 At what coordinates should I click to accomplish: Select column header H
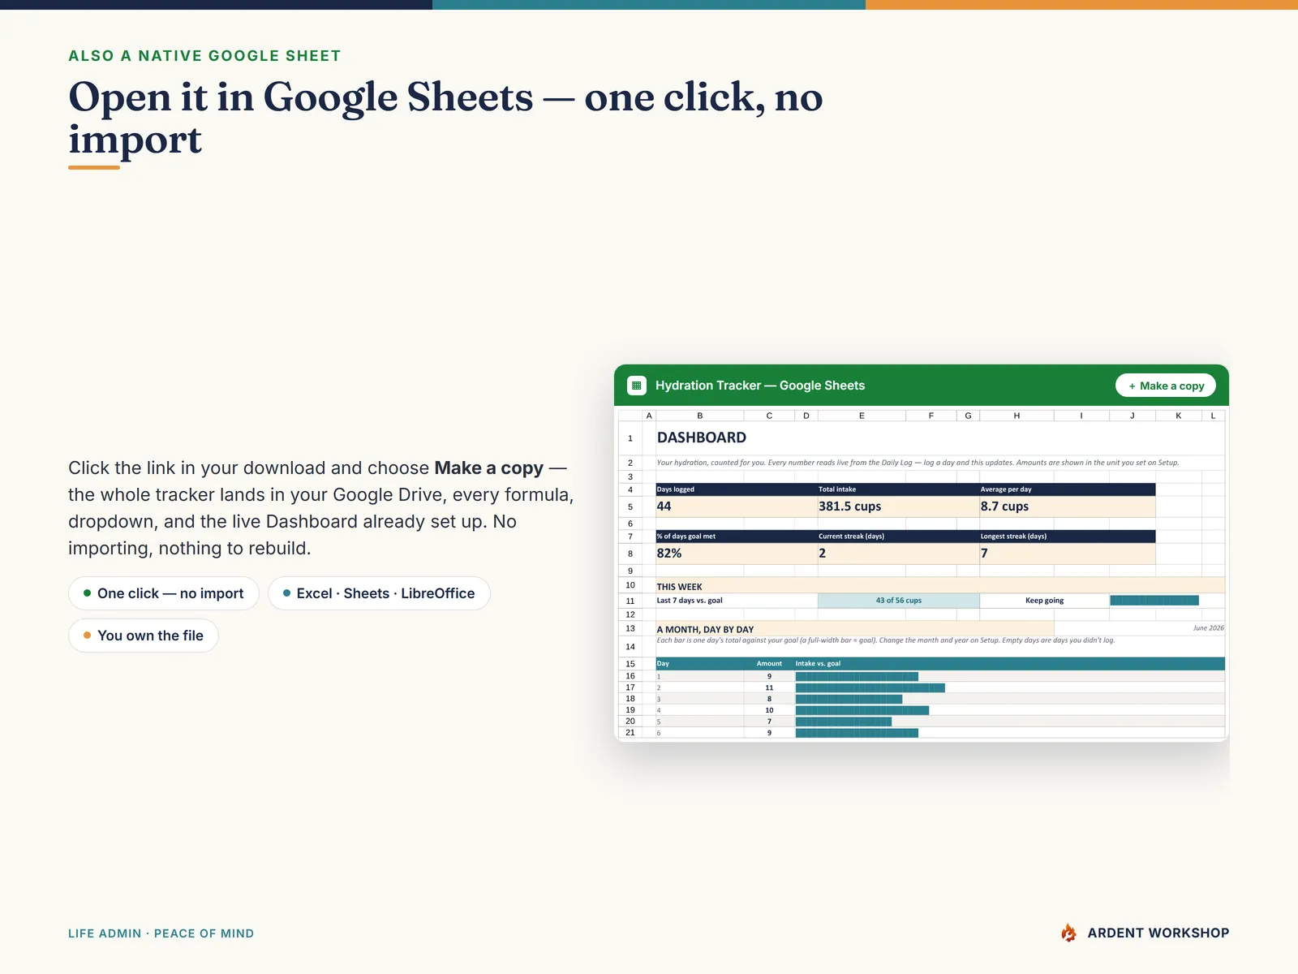[x=1016, y=416]
